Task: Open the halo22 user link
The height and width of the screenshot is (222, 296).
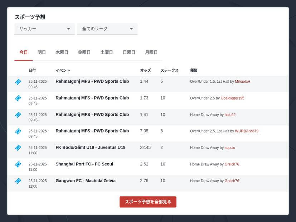Action: (231, 115)
